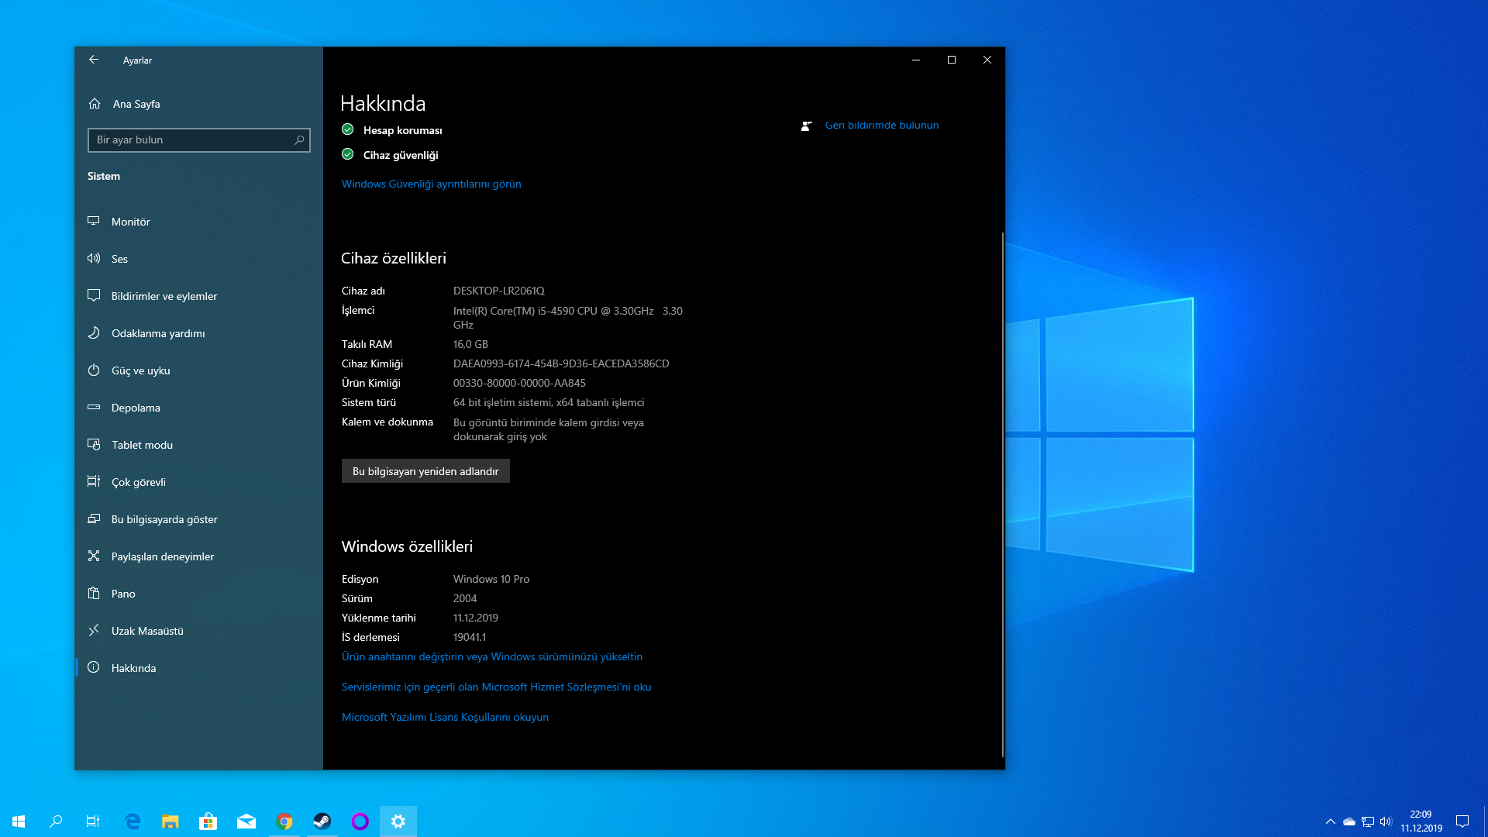Open 'Ürün anahtarını değiştirin' link
The height and width of the screenshot is (837, 1488).
click(492, 656)
